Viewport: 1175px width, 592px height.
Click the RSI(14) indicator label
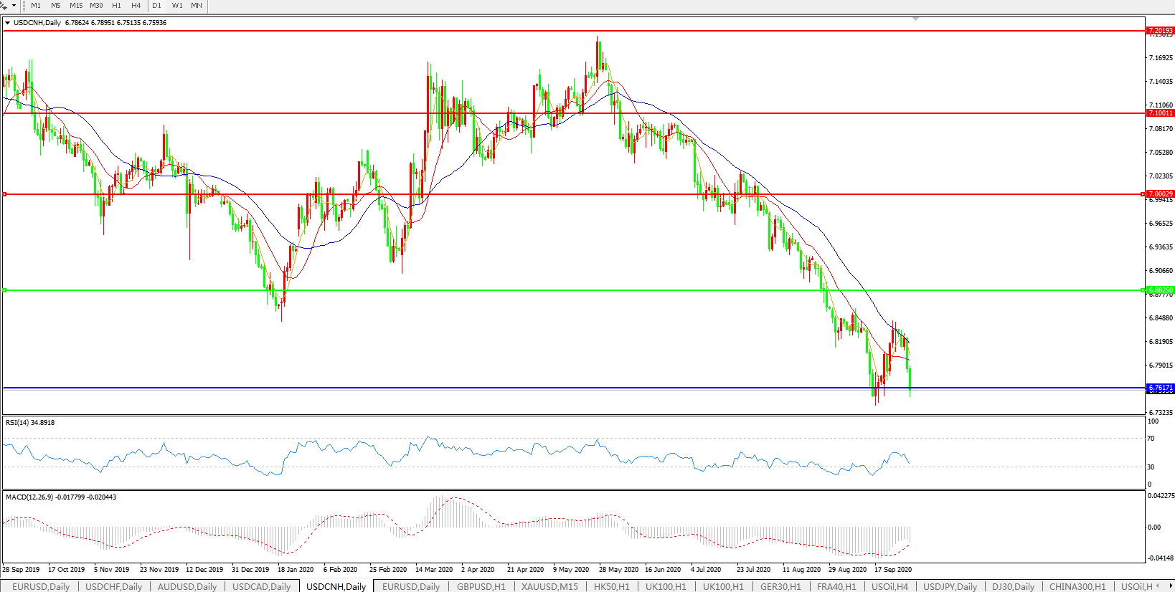point(30,423)
